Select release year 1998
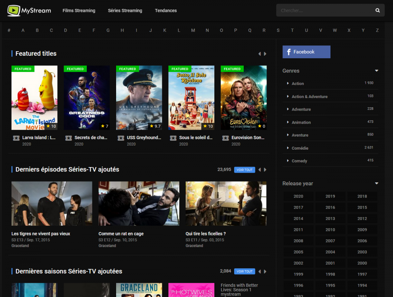393x297 pixels. [x=330, y=274]
